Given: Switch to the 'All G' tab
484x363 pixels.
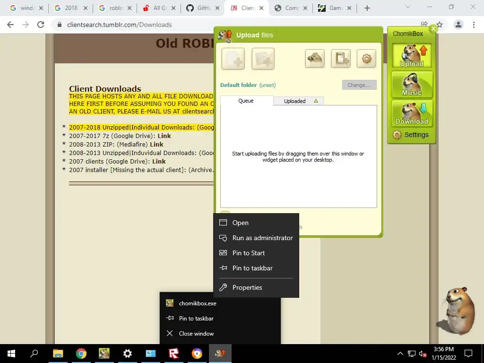Looking at the screenshot, I should (x=156, y=8).
